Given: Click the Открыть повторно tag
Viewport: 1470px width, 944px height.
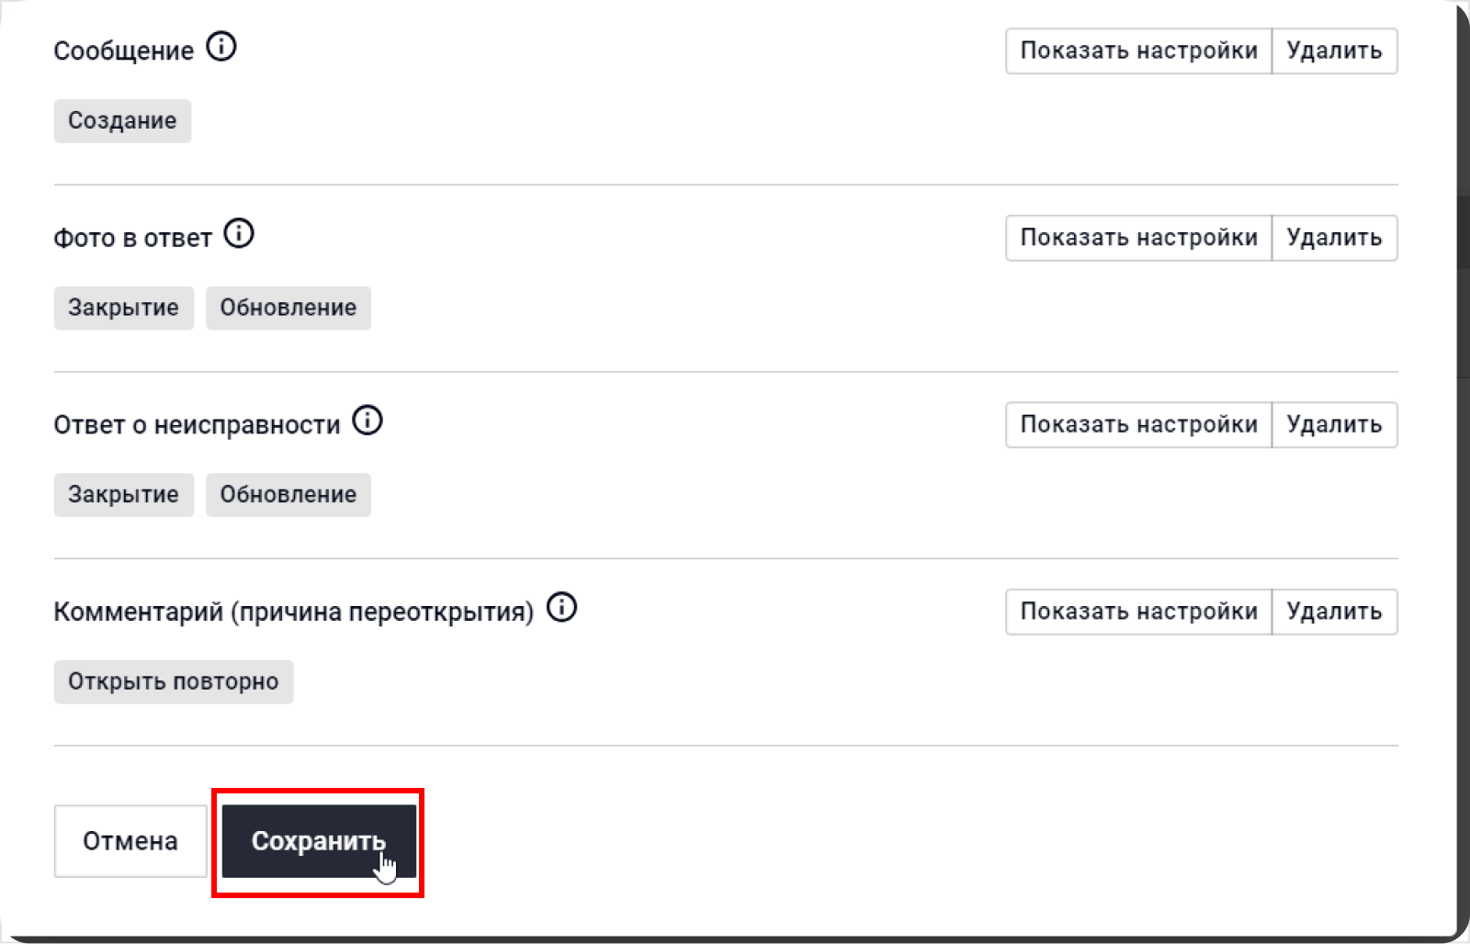Looking at the screenshot, I should (173, 682).
